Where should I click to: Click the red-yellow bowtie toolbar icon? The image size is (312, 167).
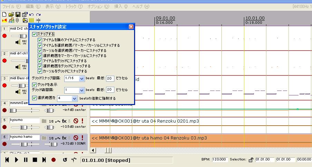click(x=4, y=20)
